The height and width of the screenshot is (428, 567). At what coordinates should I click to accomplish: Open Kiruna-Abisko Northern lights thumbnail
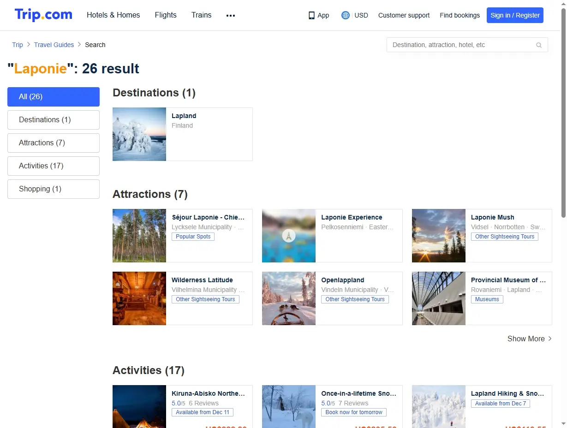[139, 406]
